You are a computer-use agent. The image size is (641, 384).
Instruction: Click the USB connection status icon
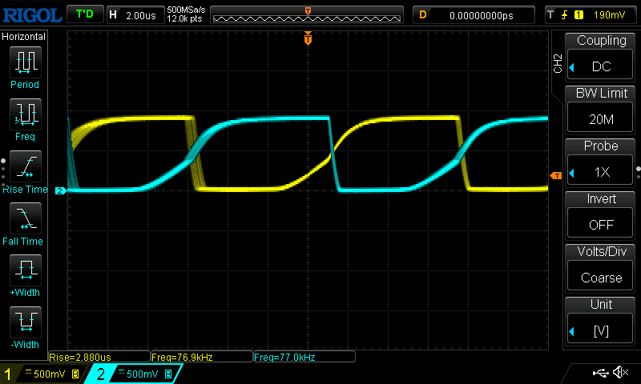coord(599,373)
